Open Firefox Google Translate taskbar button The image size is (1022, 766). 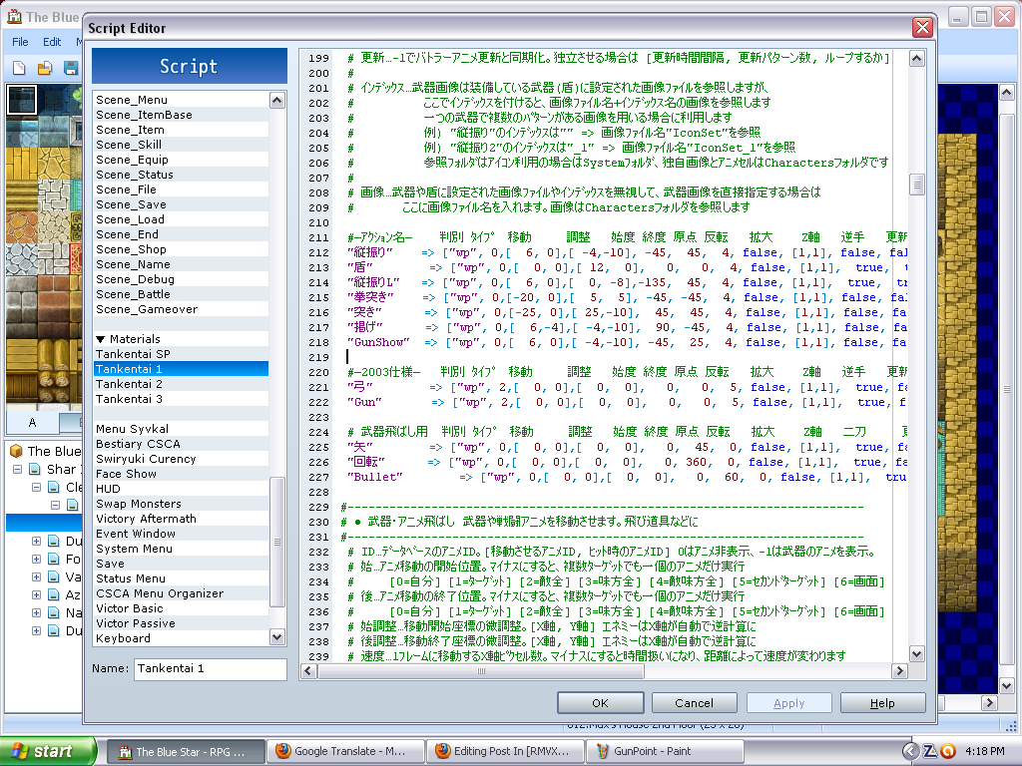[349, 751]
